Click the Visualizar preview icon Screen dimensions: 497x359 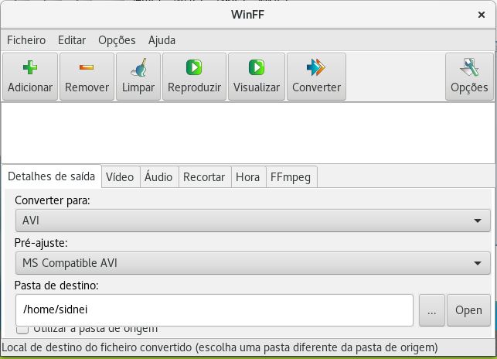(257, 67)
